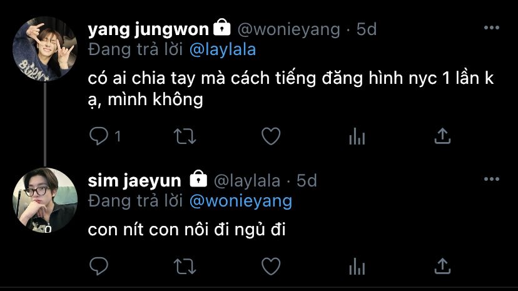
Task: View analytics of yang jungwon's tweet
Action: click(357, 136)
